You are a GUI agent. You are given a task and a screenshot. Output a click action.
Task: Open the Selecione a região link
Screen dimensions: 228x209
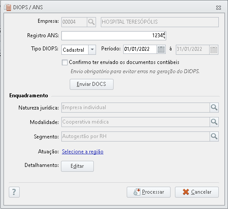(82, 152)
